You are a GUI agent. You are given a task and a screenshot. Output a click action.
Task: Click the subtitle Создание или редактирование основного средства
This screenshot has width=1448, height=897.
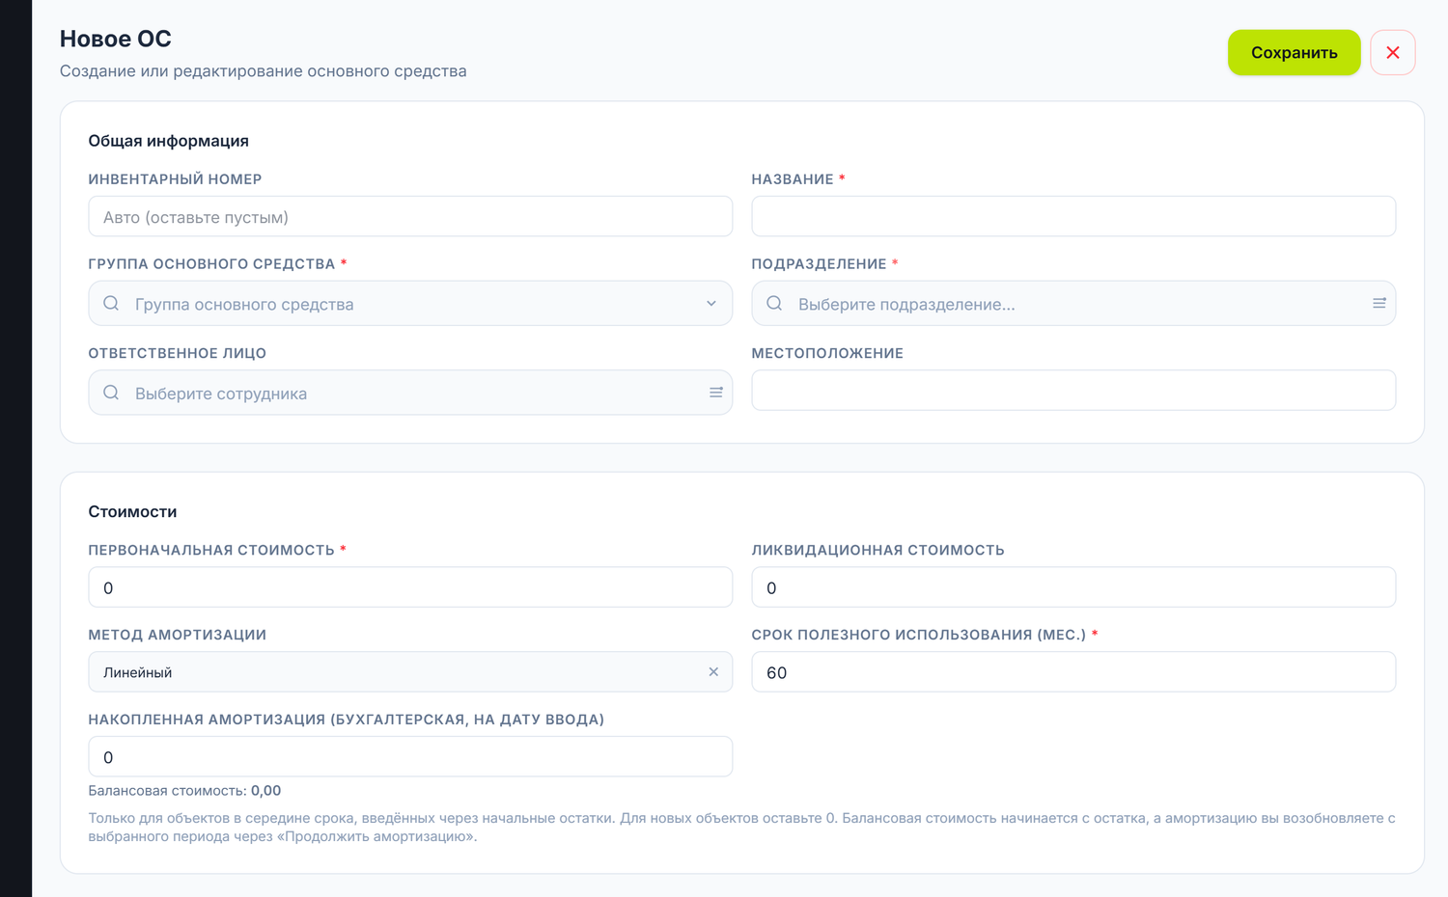264,71
